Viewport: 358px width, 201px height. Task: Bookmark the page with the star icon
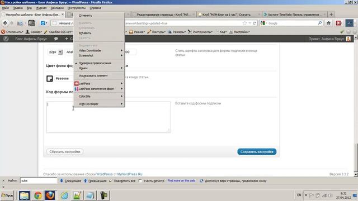[245, 23]
